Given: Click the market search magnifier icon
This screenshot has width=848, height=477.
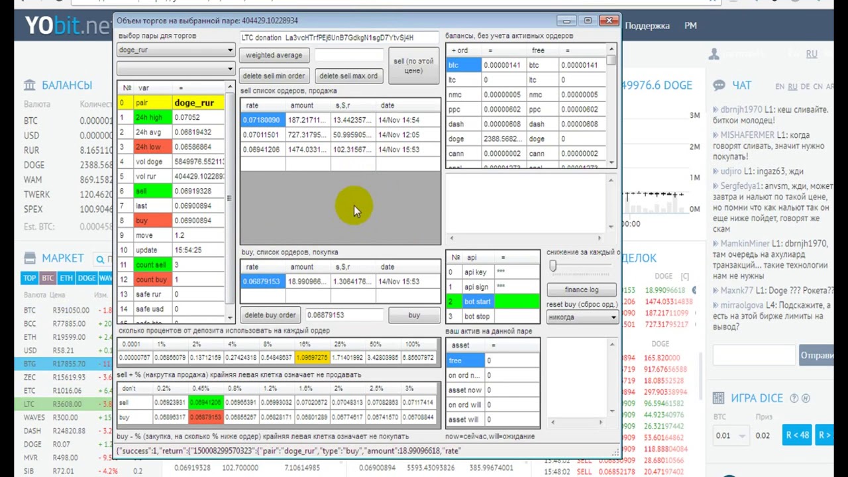Looking at the screenshot, I should 101,259.
